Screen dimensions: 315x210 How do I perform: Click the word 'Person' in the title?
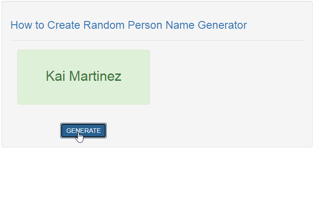click(145, 25)
